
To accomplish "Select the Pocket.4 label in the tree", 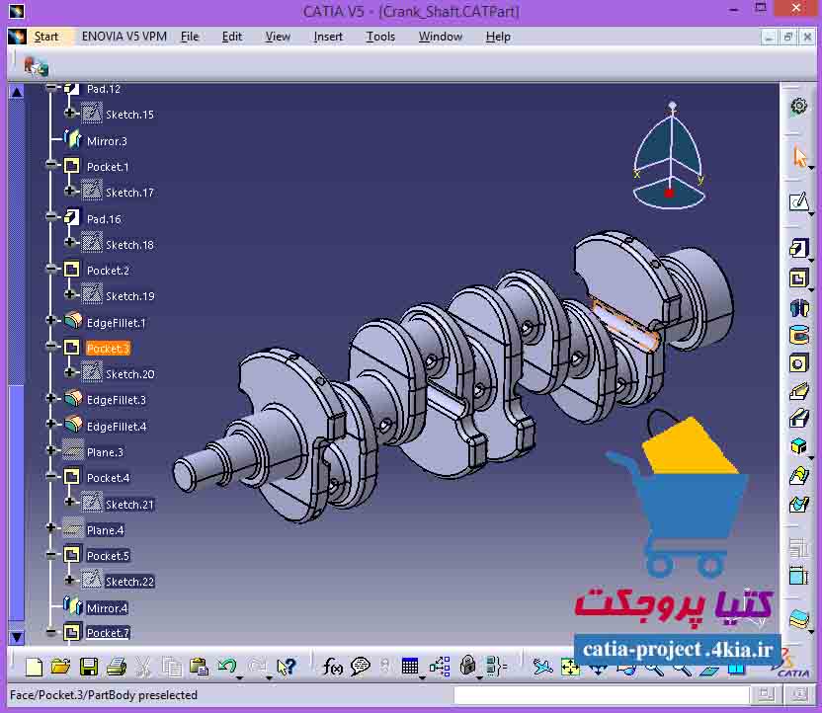I will 108,478.
